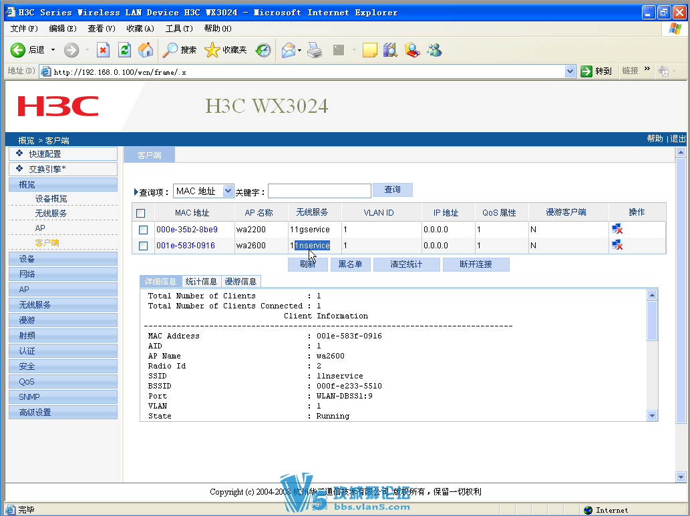Click the 帮助 help link in blue bar
690x516 pixels.
pyautogui.click(x=655, y=139)
